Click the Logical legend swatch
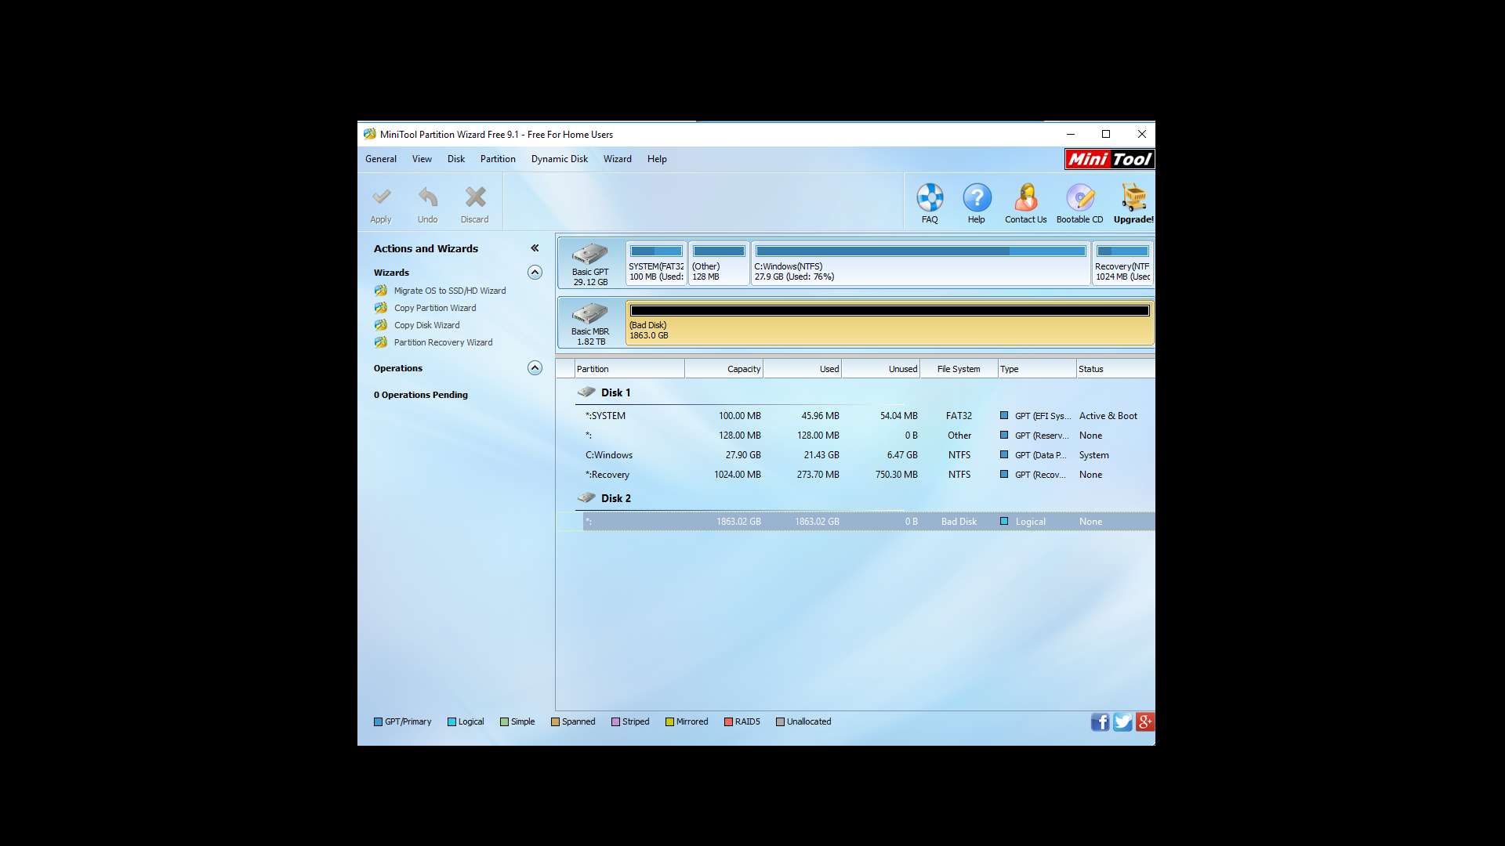 click(451, 722)
